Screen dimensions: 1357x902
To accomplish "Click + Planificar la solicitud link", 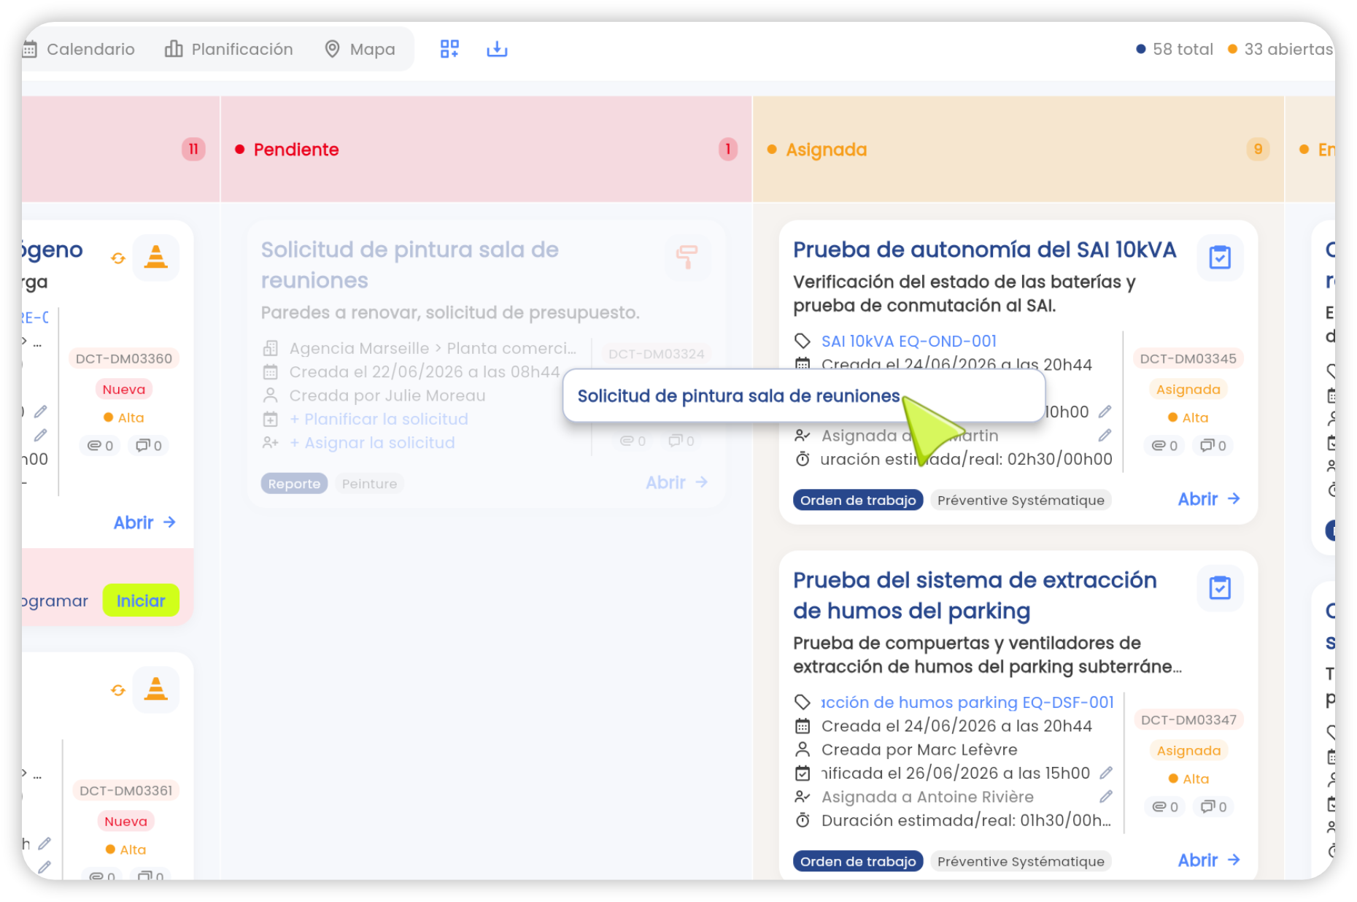I will 379,419.
